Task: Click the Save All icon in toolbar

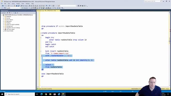Action: (x=19, y=6)
